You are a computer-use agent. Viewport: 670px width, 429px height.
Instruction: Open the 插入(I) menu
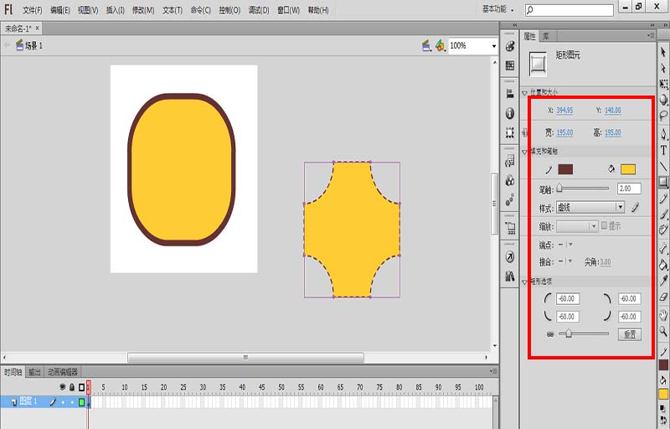pos(116,10)
